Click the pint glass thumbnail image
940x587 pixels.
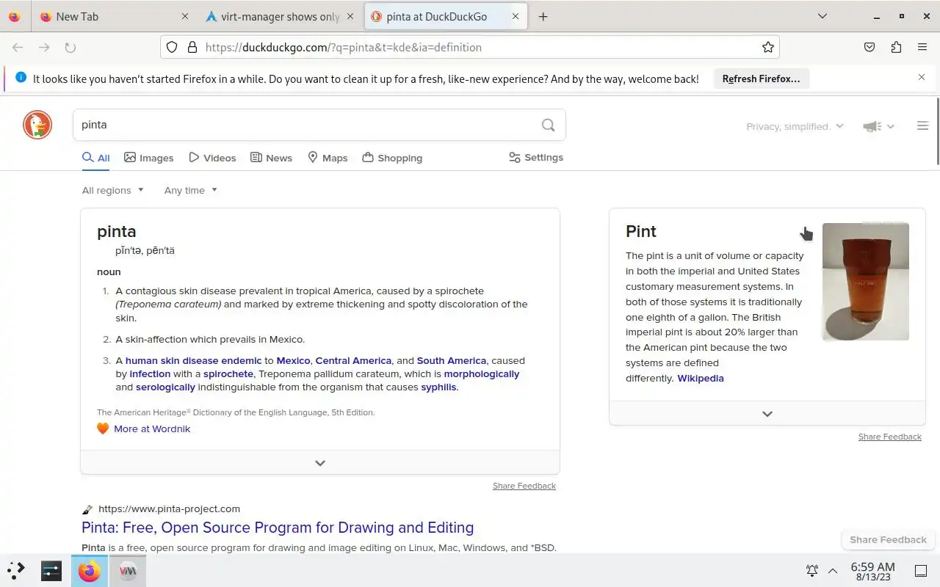[866, 282]
